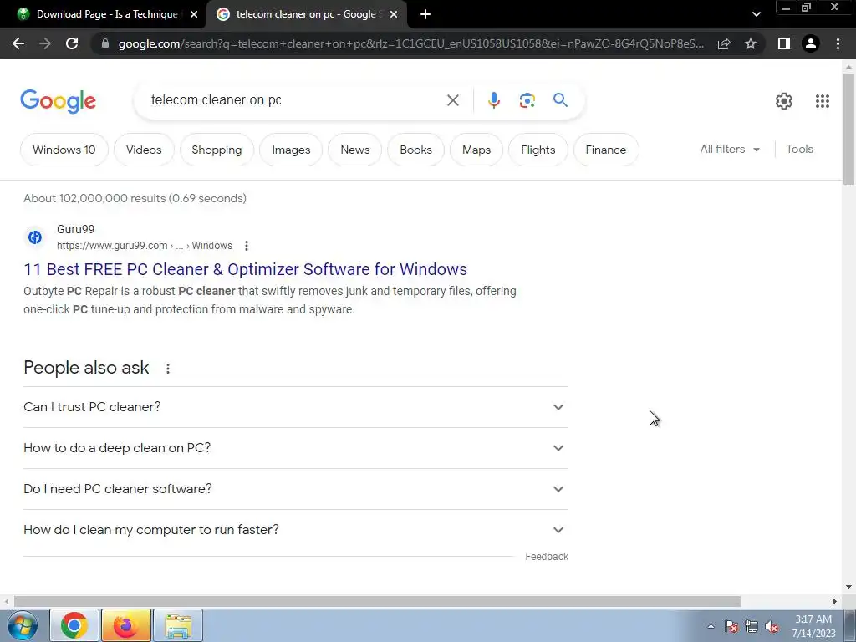Close the telecom cleaner Google tab
Image resolution: width=856 pixels, height=642 pixels.
coord(394,15)
